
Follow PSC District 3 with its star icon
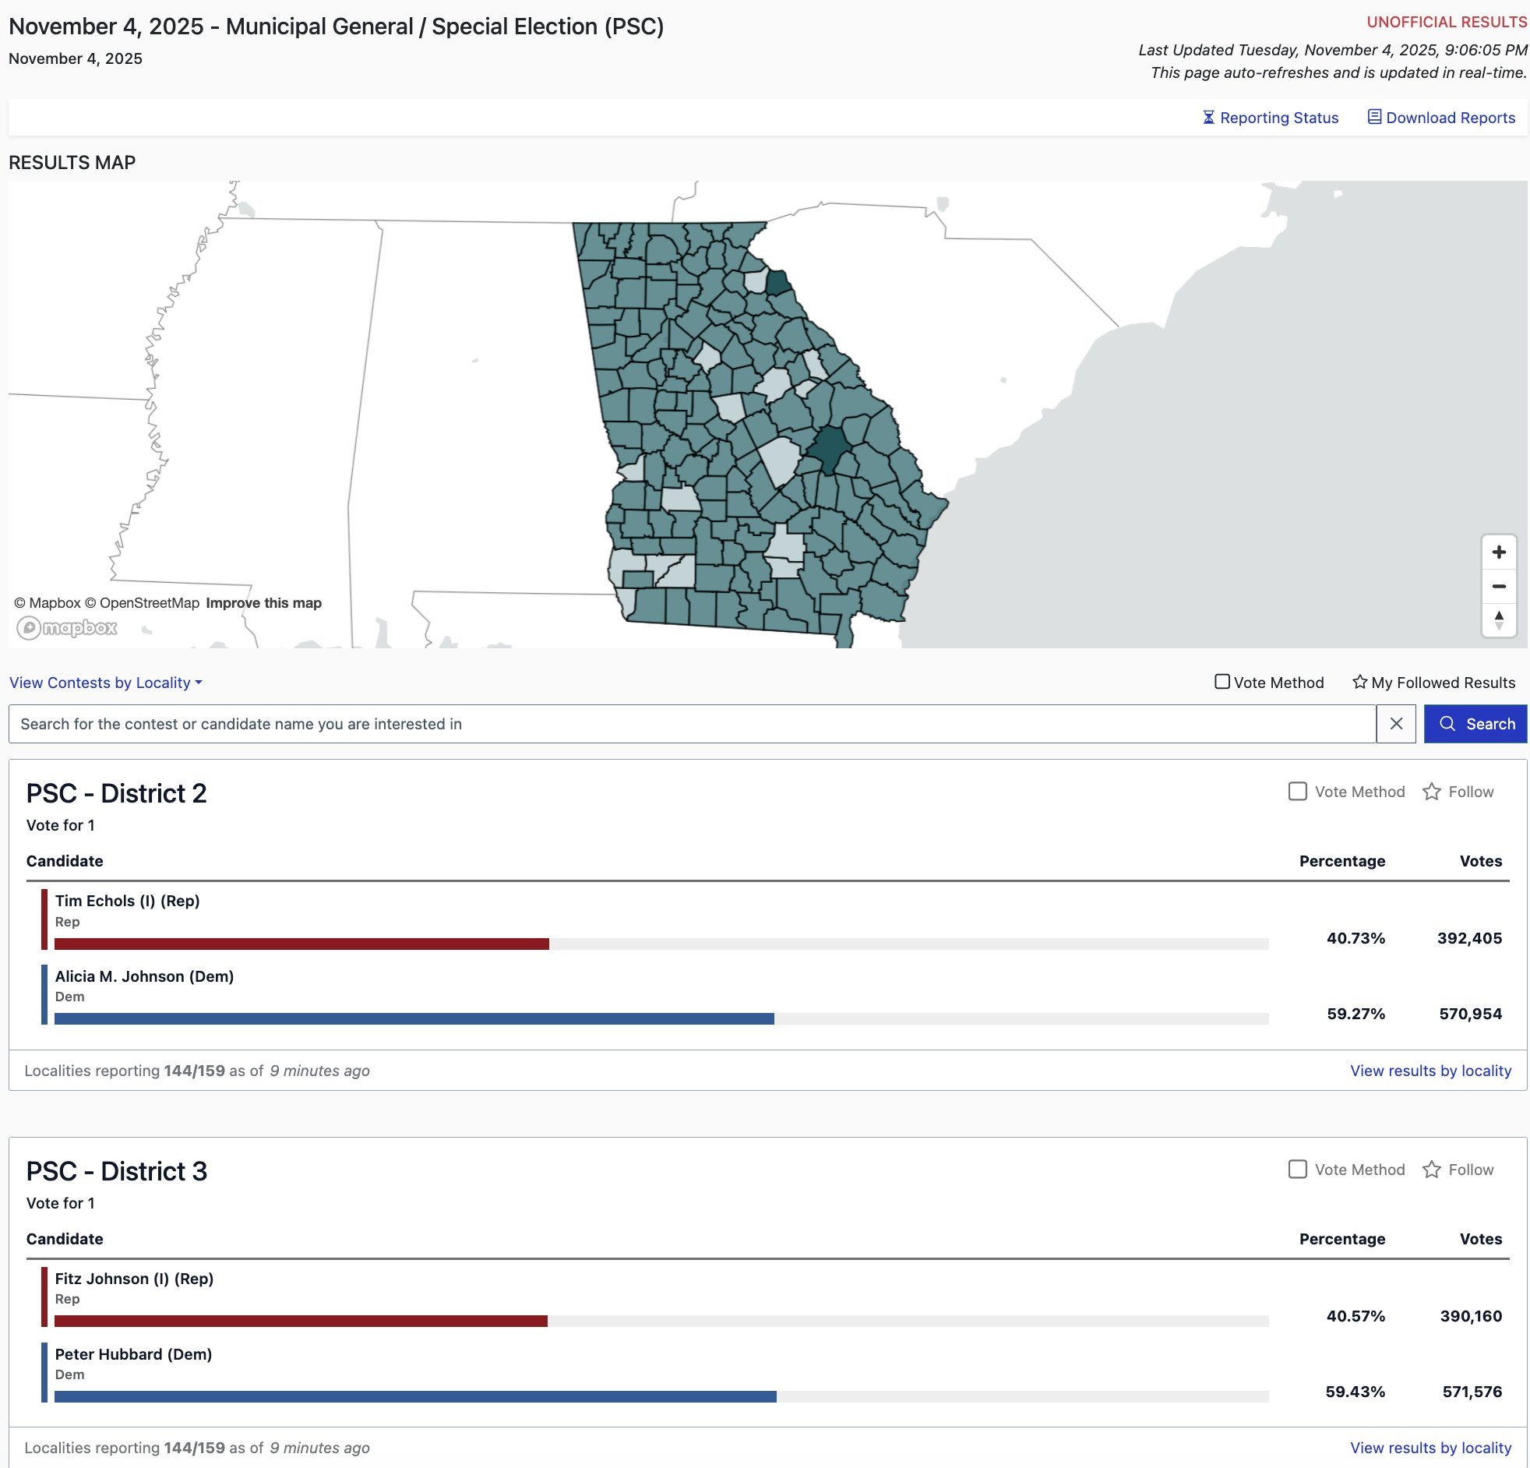(x=1431, y=1169)
